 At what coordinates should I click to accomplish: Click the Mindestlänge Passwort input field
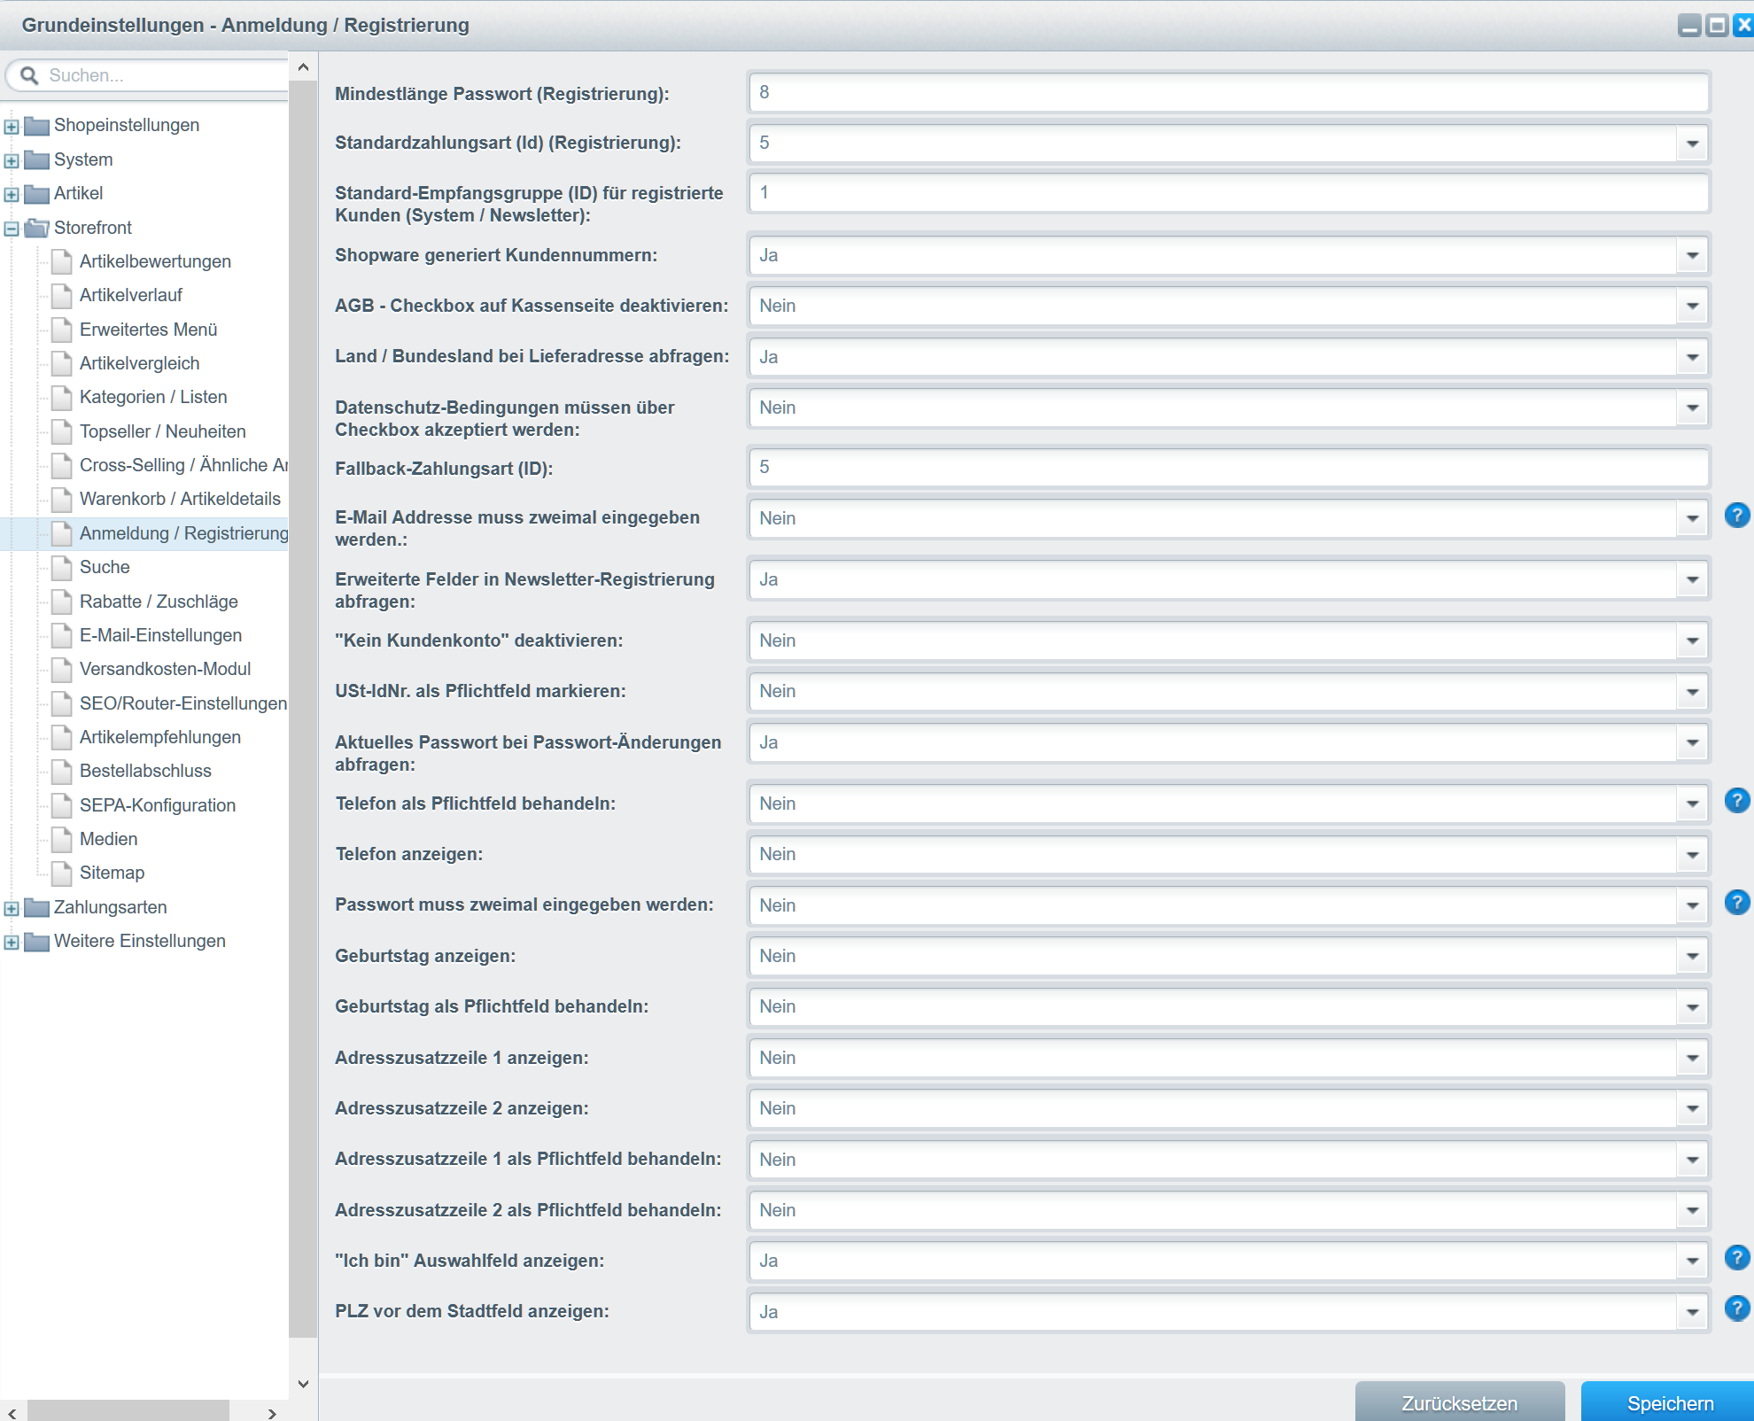(x=1228, y=92)
